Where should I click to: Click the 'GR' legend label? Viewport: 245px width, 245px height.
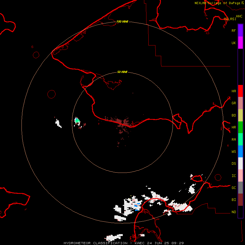[x=234, y=103]
